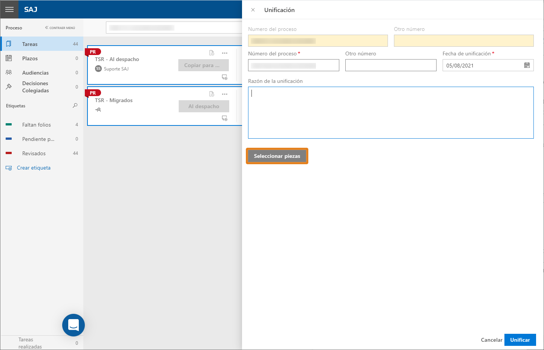Click document icon on TSR - Migrados card
Image resolution: width=544 pixels, height=350 pixels.
coord(212,94)
